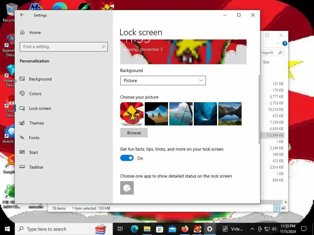The width and height of the screenshot is (314, 235).
Task: Open the Taskbar settings page
Action: [x=32, y=167]
